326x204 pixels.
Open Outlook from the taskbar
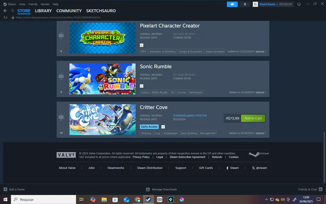pyautogui.click(x=126, y=199)
